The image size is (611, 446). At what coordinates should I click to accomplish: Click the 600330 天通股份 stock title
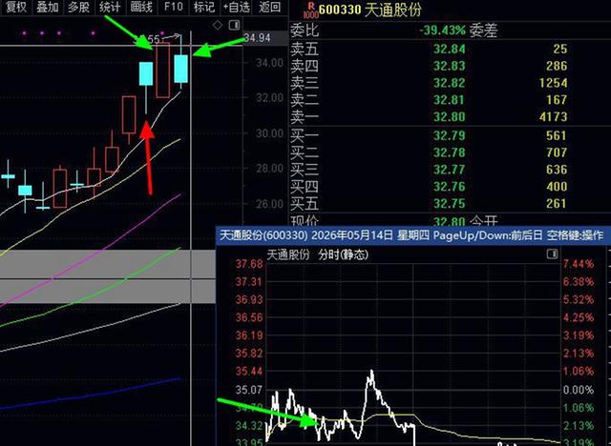[369, 10]
